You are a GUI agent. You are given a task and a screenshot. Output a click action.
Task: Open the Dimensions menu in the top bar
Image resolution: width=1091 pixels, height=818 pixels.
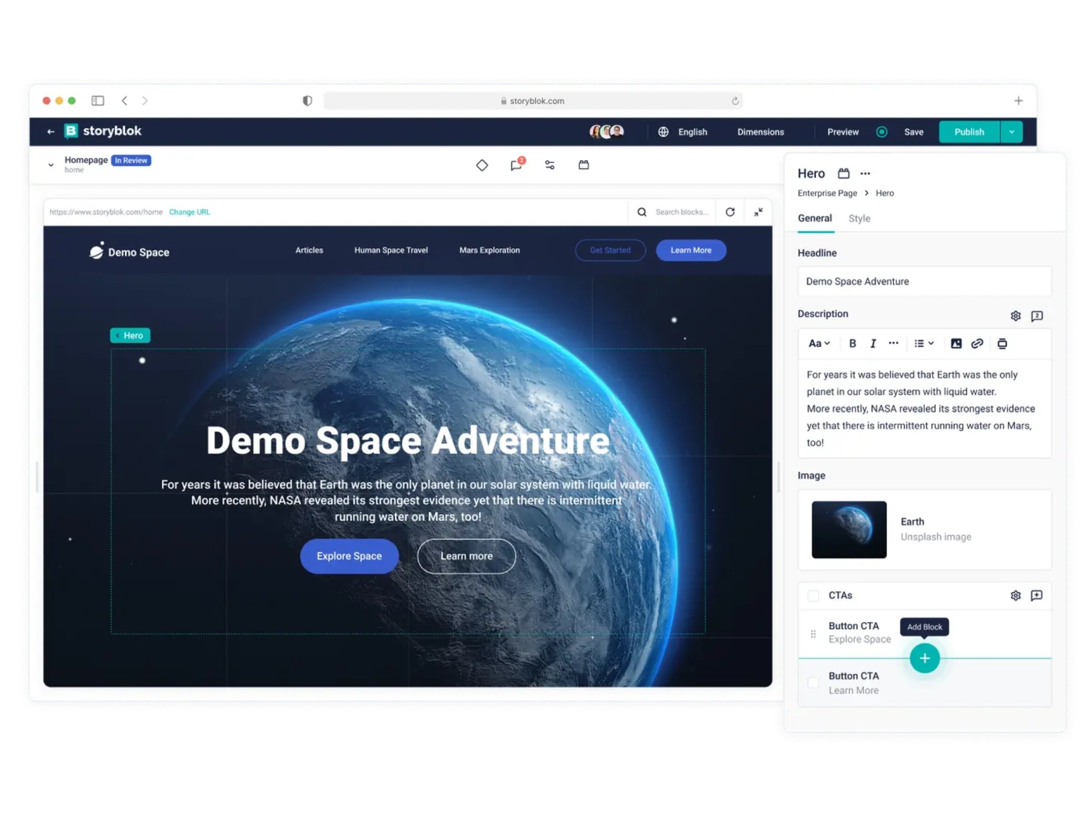pyautogui.click(x=760, y=132)
